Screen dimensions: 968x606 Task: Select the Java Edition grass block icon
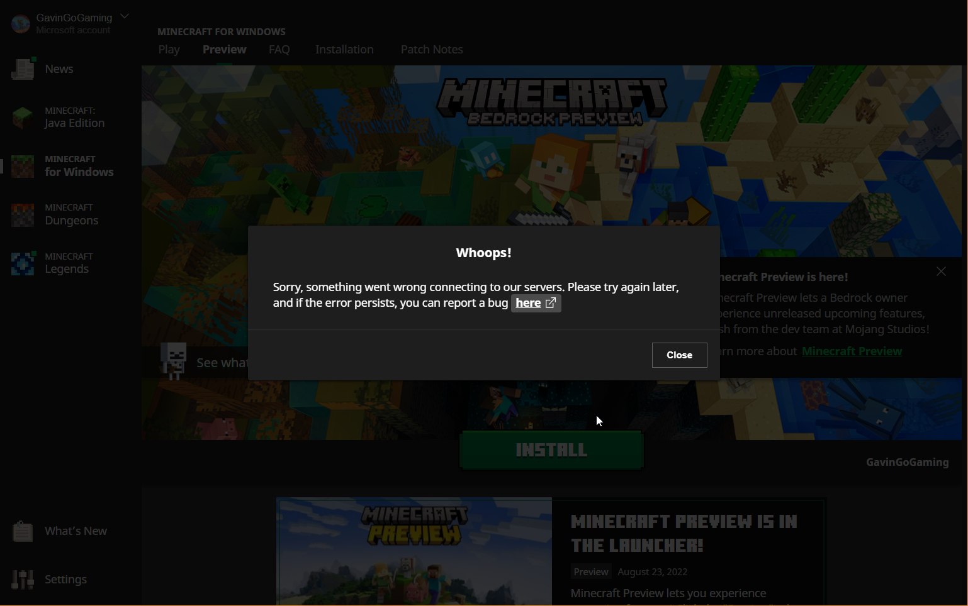pos(23,118)
